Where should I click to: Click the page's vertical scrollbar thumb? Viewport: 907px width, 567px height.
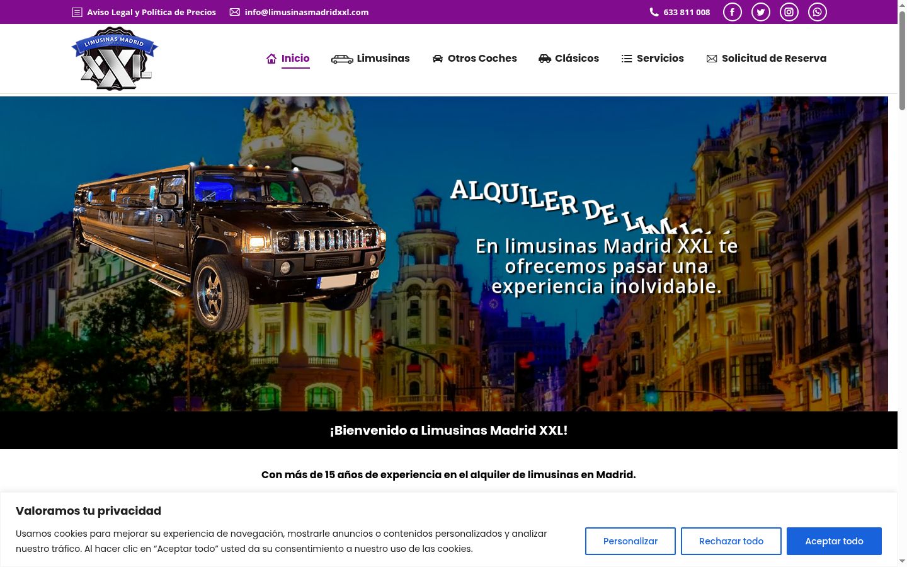pyautogui.click(x=902, y=60)
